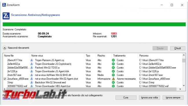Click info icon for Downloader.Win32.Agent.ckxt
Image resolution: width=188 pixels, height=106 pixels.
32,79
